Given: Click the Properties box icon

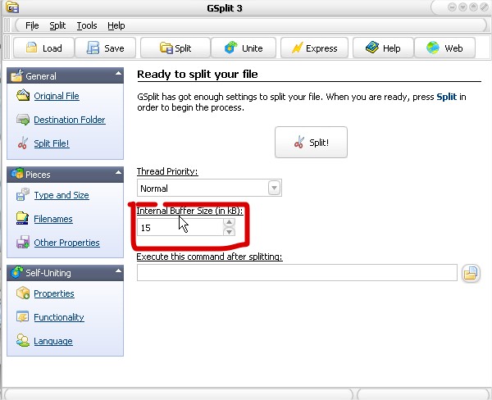Looking at the screenshot, I should click(x=23, y=293).
